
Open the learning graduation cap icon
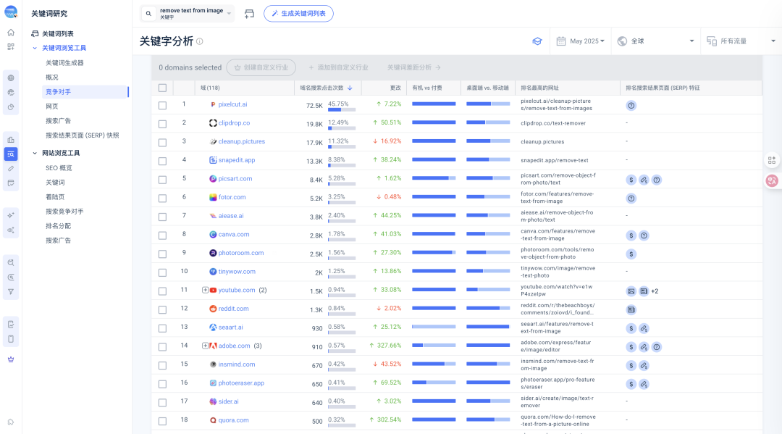(537, 41)
